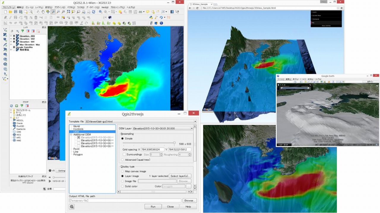
Task: Open the Layer menu in QGIS
Action: point(39,7)
